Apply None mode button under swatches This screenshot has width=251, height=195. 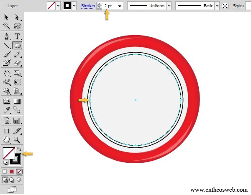pos(19,172)
